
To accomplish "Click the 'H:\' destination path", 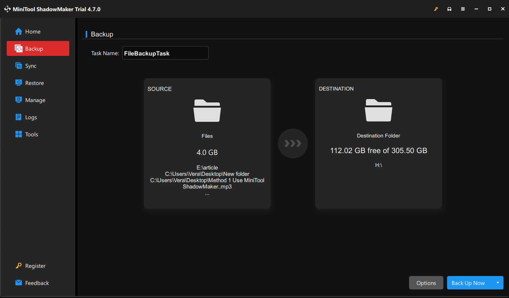I will pos(379,165).
